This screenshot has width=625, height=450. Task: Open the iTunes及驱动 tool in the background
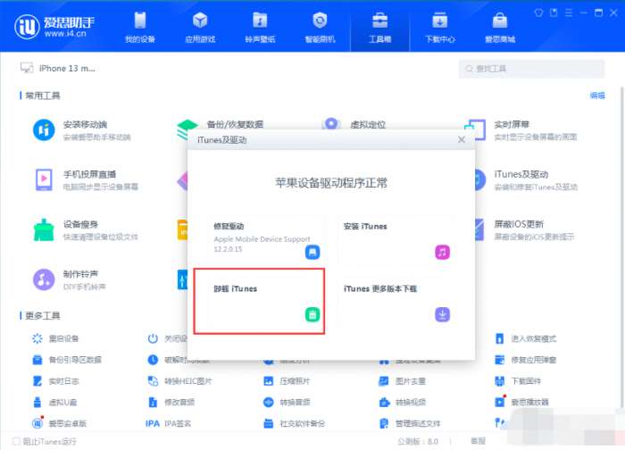(x=525, y=179)
